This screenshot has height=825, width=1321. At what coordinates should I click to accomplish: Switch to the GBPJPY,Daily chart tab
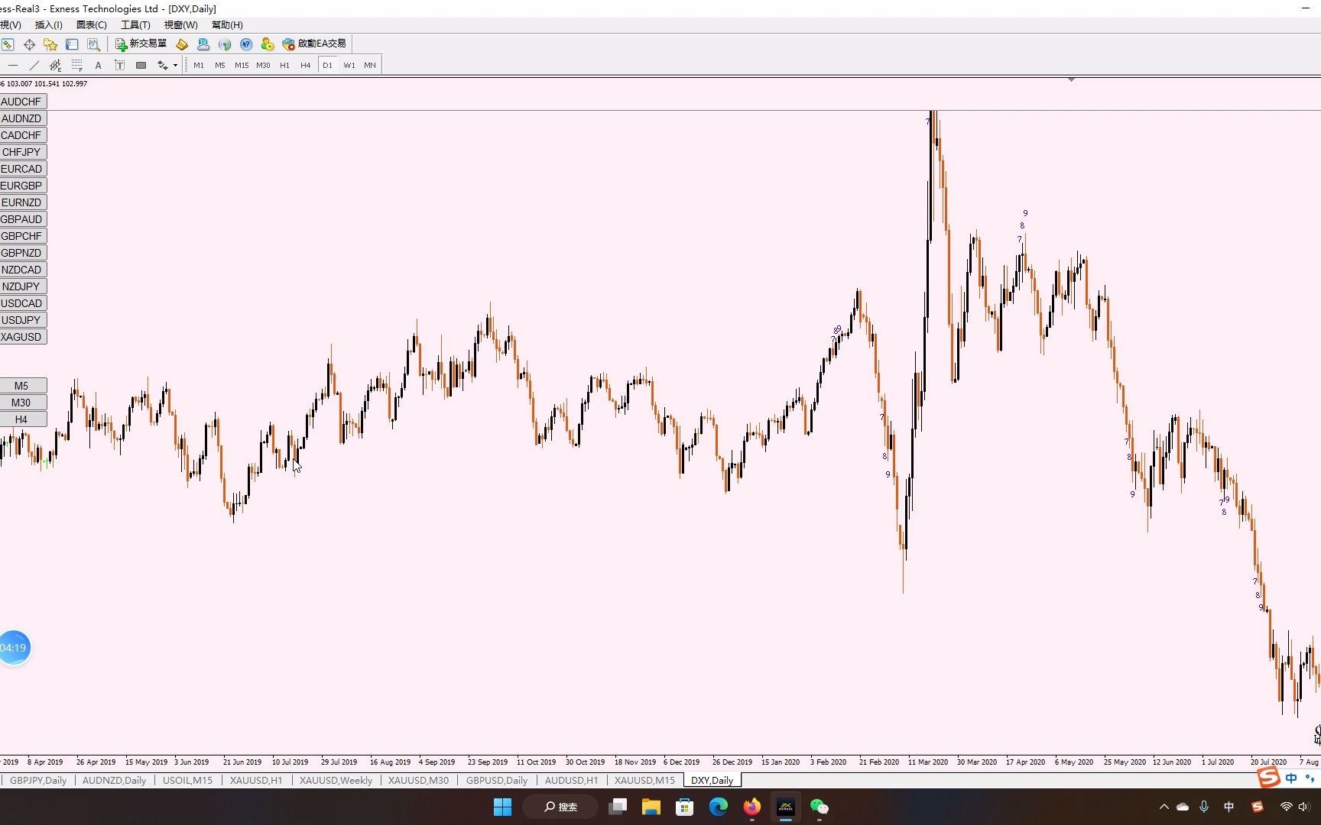(38, 781)
